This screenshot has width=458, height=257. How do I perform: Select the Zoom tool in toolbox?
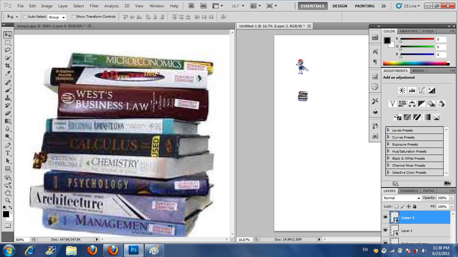(8, 200)
